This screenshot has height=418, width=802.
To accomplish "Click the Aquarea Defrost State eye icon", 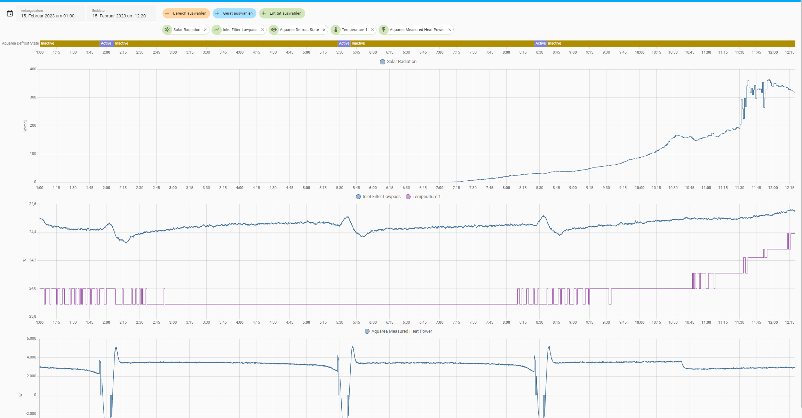I will [274, 30].
